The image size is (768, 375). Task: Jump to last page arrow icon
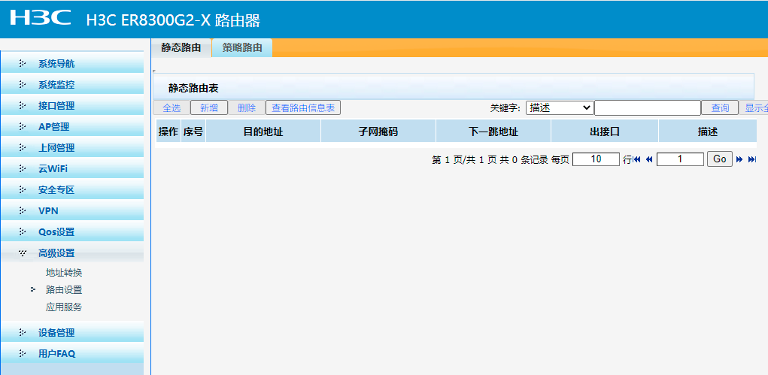[752, 159]
